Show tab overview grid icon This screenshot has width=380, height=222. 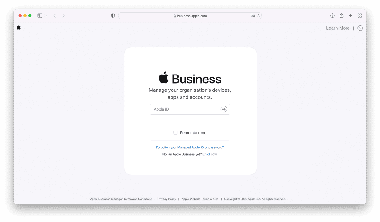click(360, 16)
